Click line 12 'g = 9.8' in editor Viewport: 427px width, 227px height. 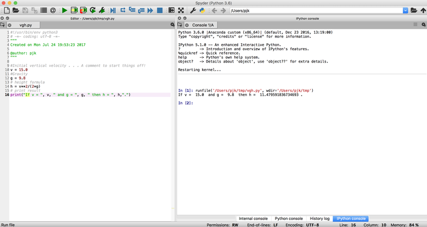tap(18, 78)
